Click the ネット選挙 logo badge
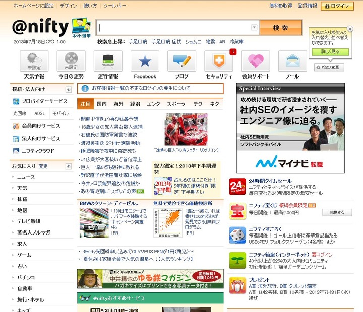Viewport: 363px width, 312px height. [x=82, y=28]
